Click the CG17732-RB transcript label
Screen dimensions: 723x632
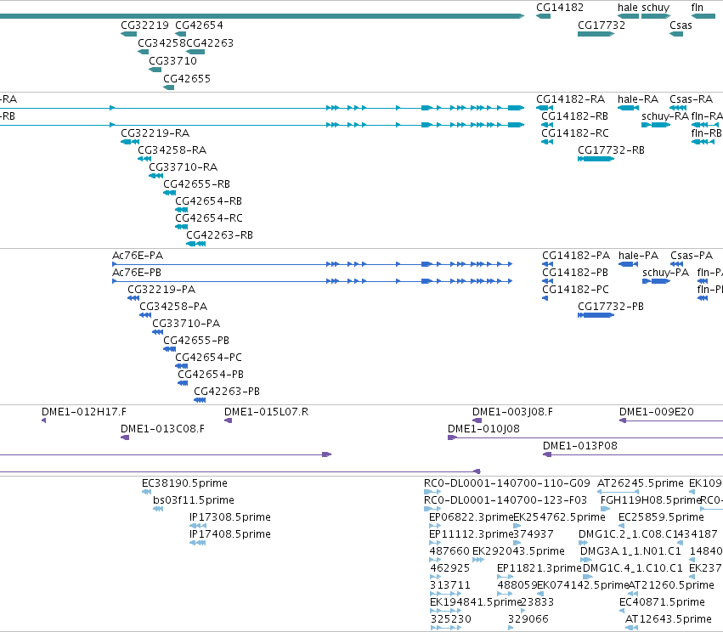(x=611, y=150)
